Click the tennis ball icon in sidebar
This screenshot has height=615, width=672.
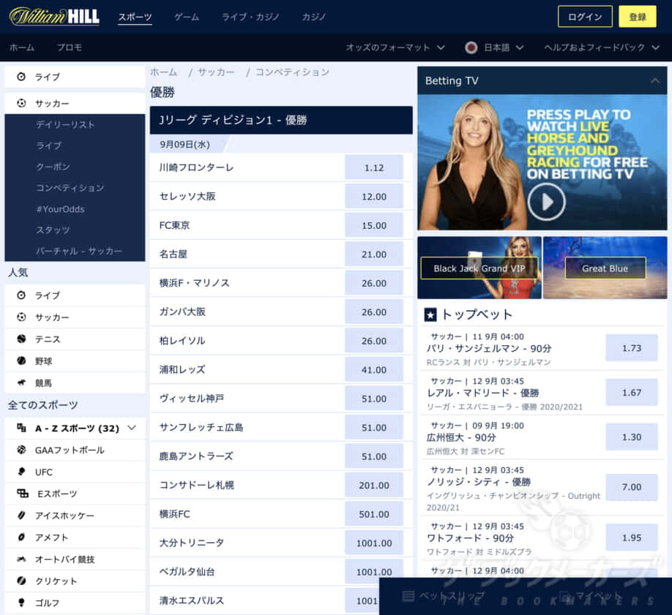[x=21, y=339]
